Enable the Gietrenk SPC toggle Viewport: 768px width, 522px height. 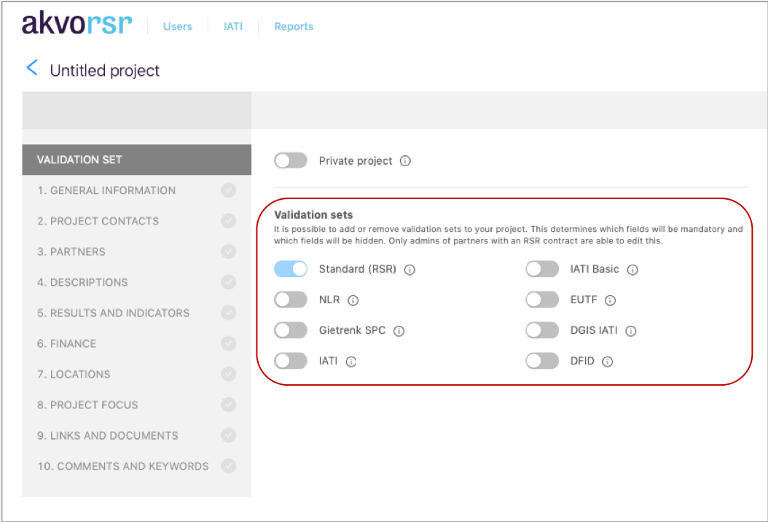[x=291, y=330]
